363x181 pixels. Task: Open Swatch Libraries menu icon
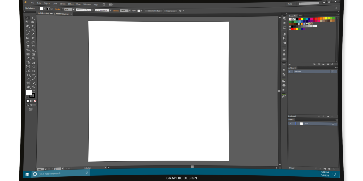pyautogui.click(x=290, y=64)
